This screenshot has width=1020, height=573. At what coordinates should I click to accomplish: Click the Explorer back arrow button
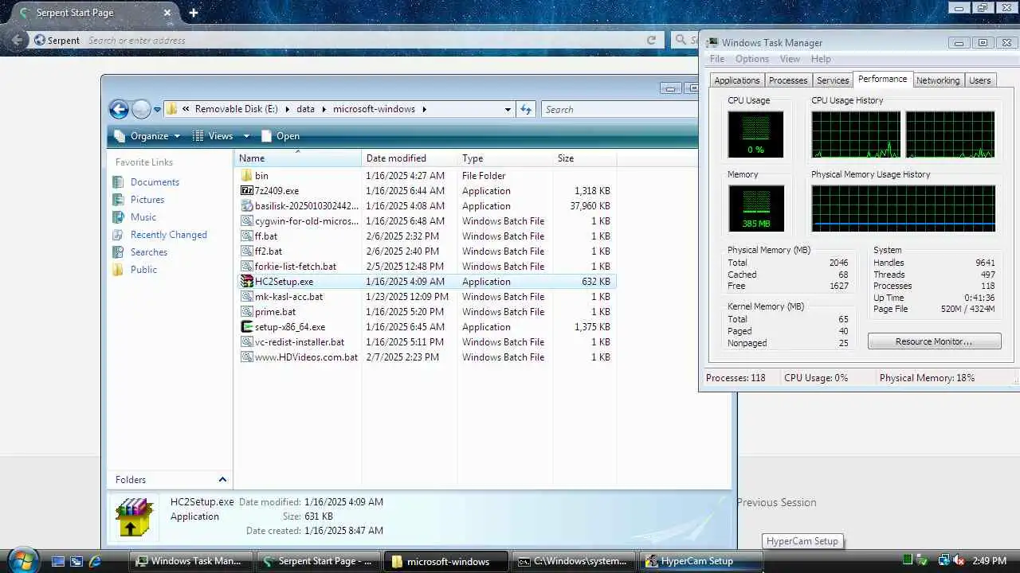click(119, 109)
